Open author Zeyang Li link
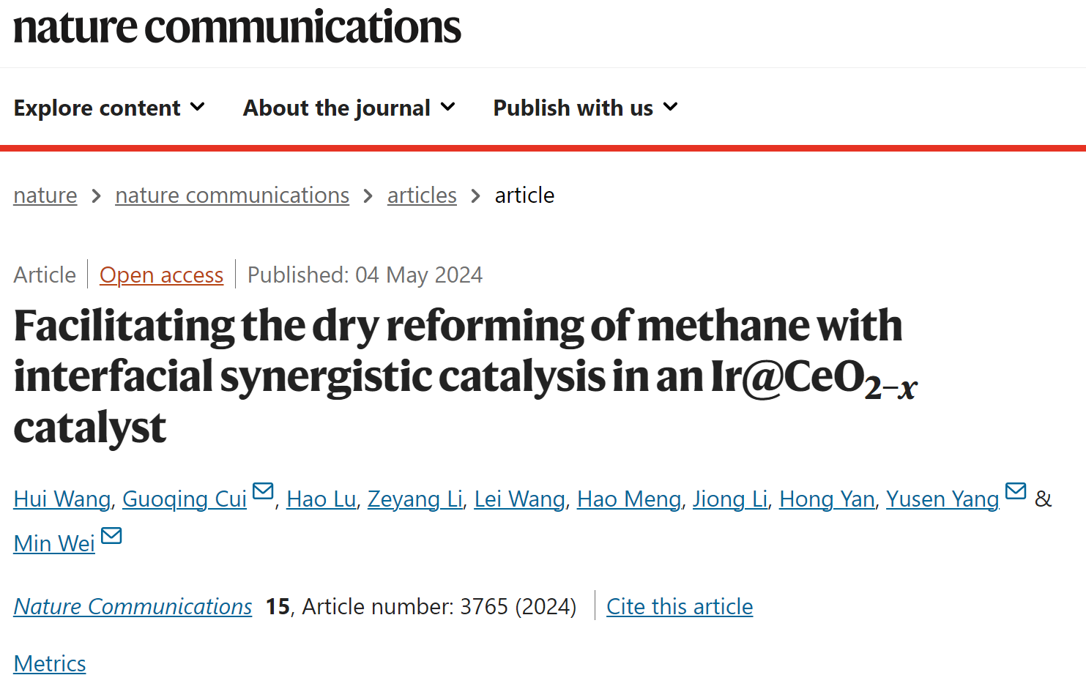The height and width of the screenshot is (686, 1086). 415,499
